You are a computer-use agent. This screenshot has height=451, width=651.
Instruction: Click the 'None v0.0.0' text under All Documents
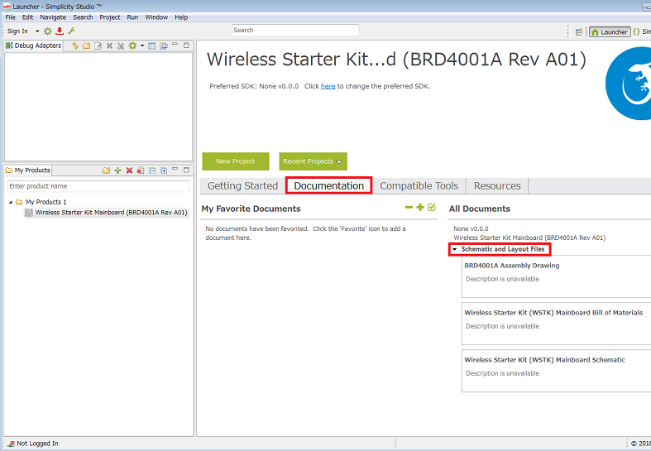click(x=471, y=229)
